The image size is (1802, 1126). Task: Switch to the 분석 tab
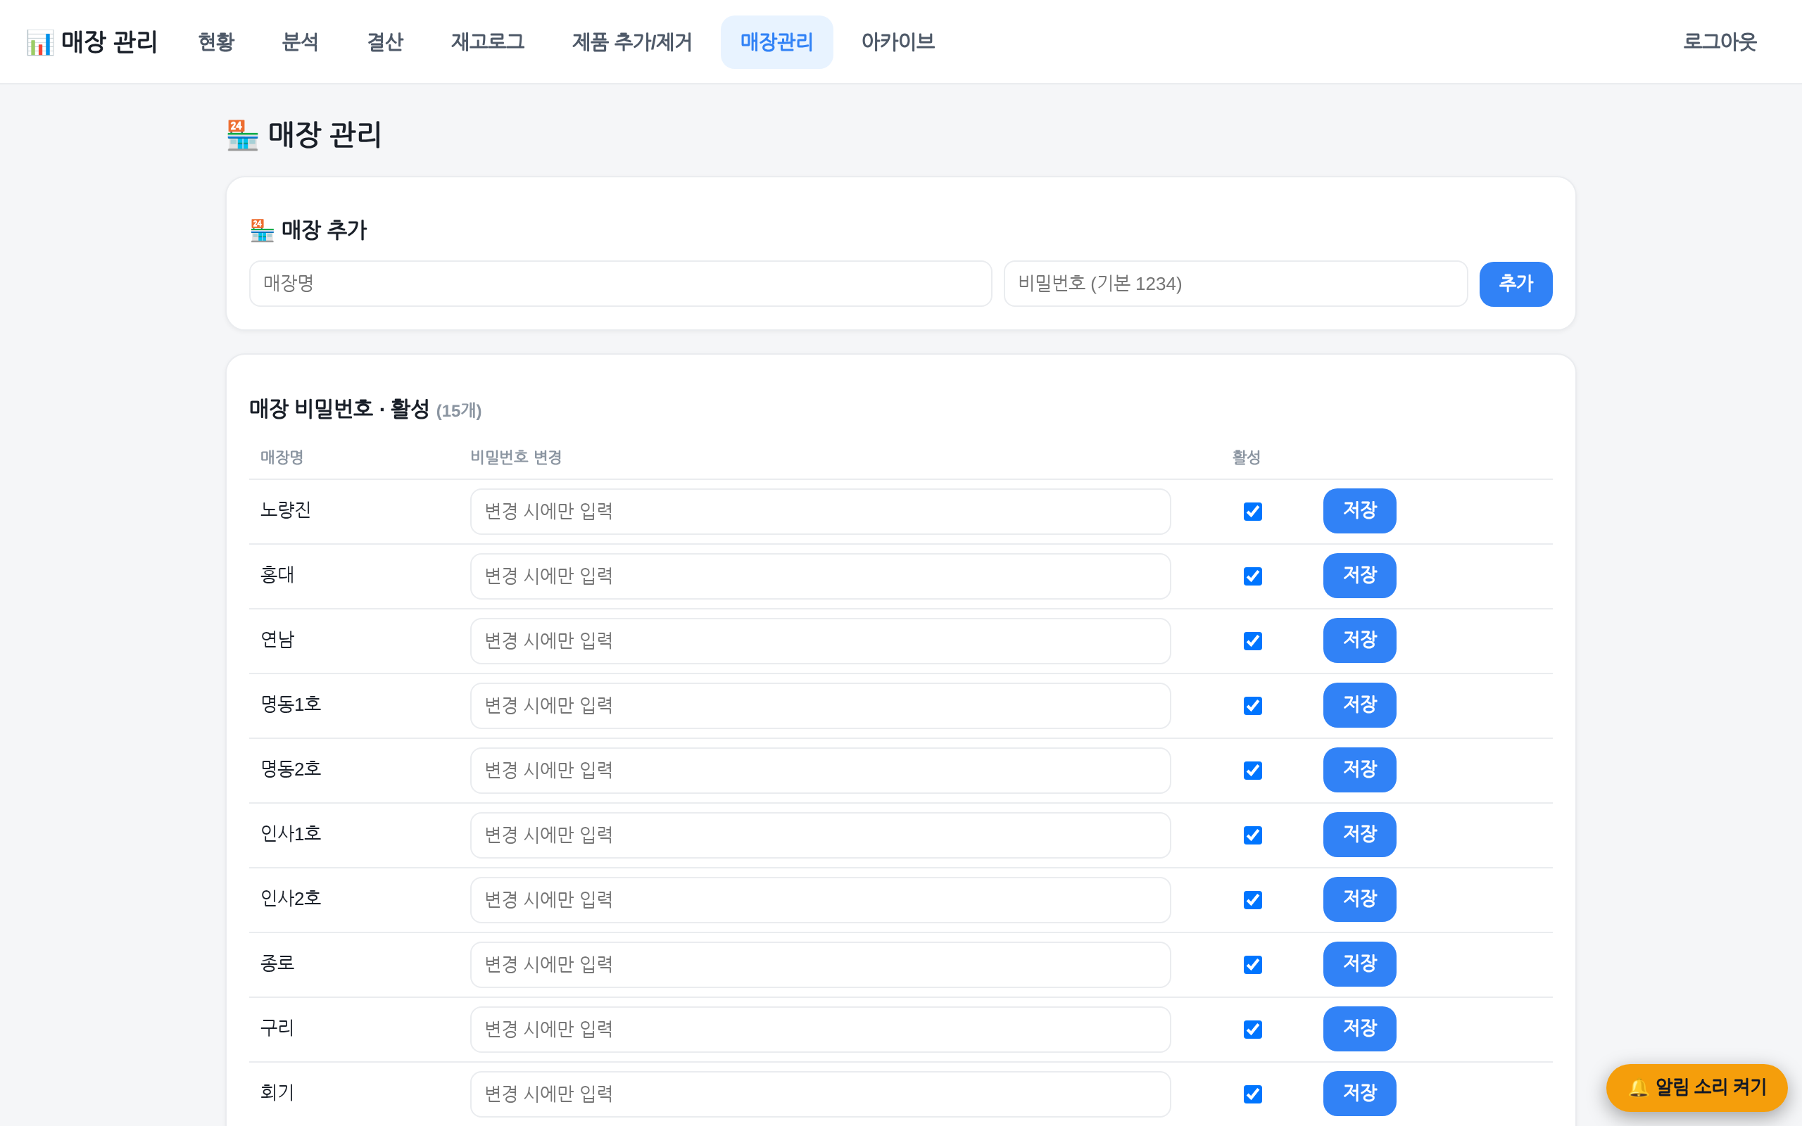pos(301,42)
